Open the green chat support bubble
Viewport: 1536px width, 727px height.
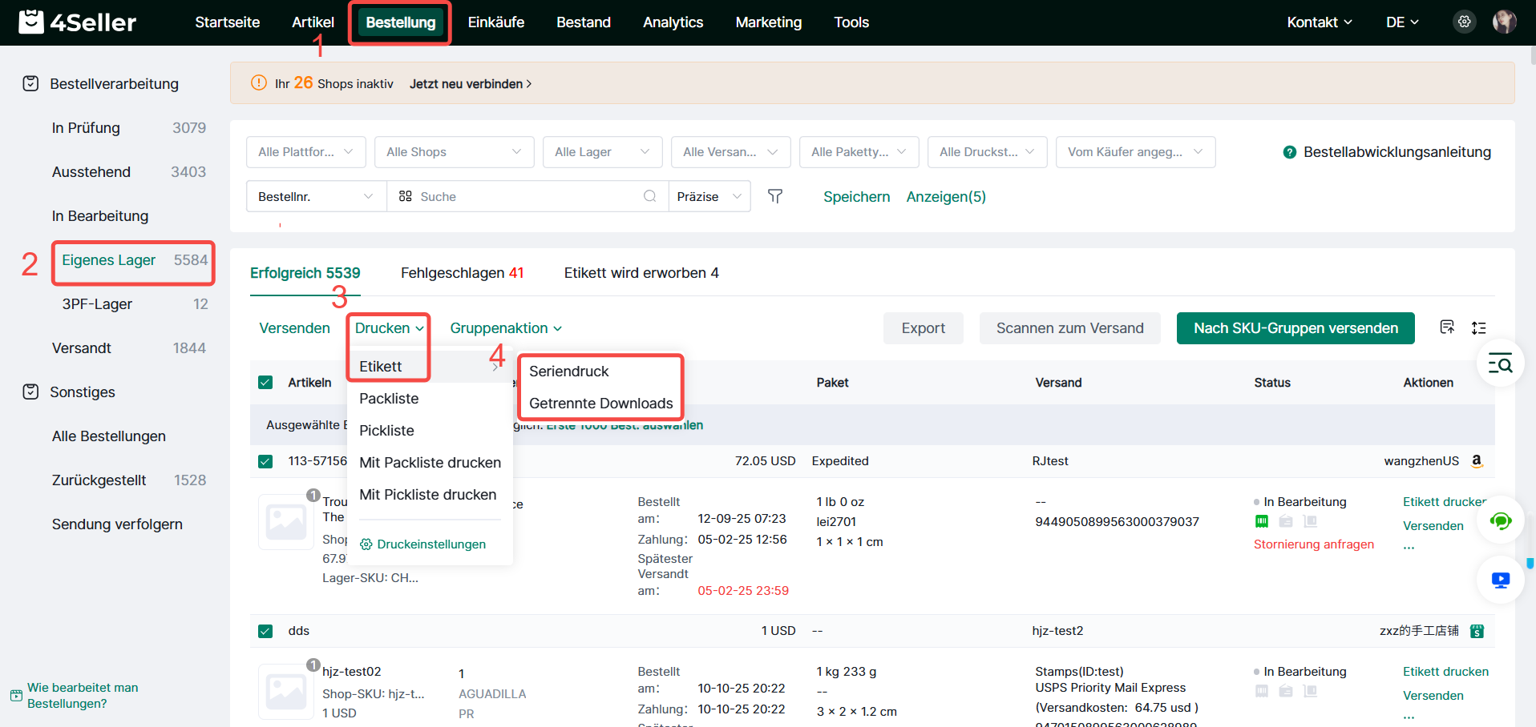tap(1500, 521)
